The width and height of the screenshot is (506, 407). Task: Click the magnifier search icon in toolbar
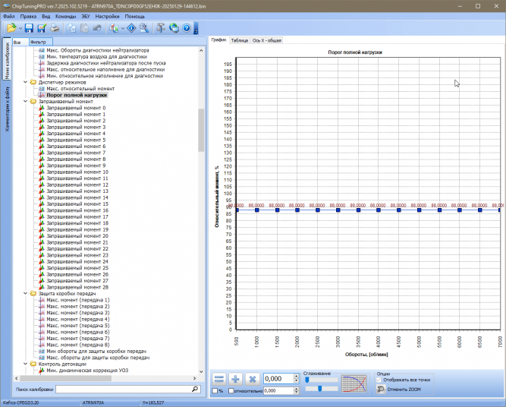point(144,28)
